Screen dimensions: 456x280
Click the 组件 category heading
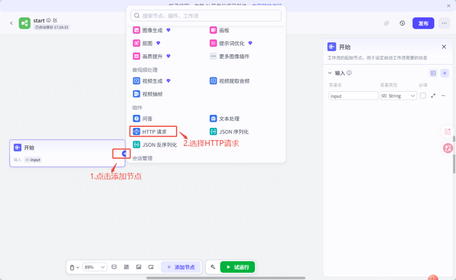click(x=137, y=108)
